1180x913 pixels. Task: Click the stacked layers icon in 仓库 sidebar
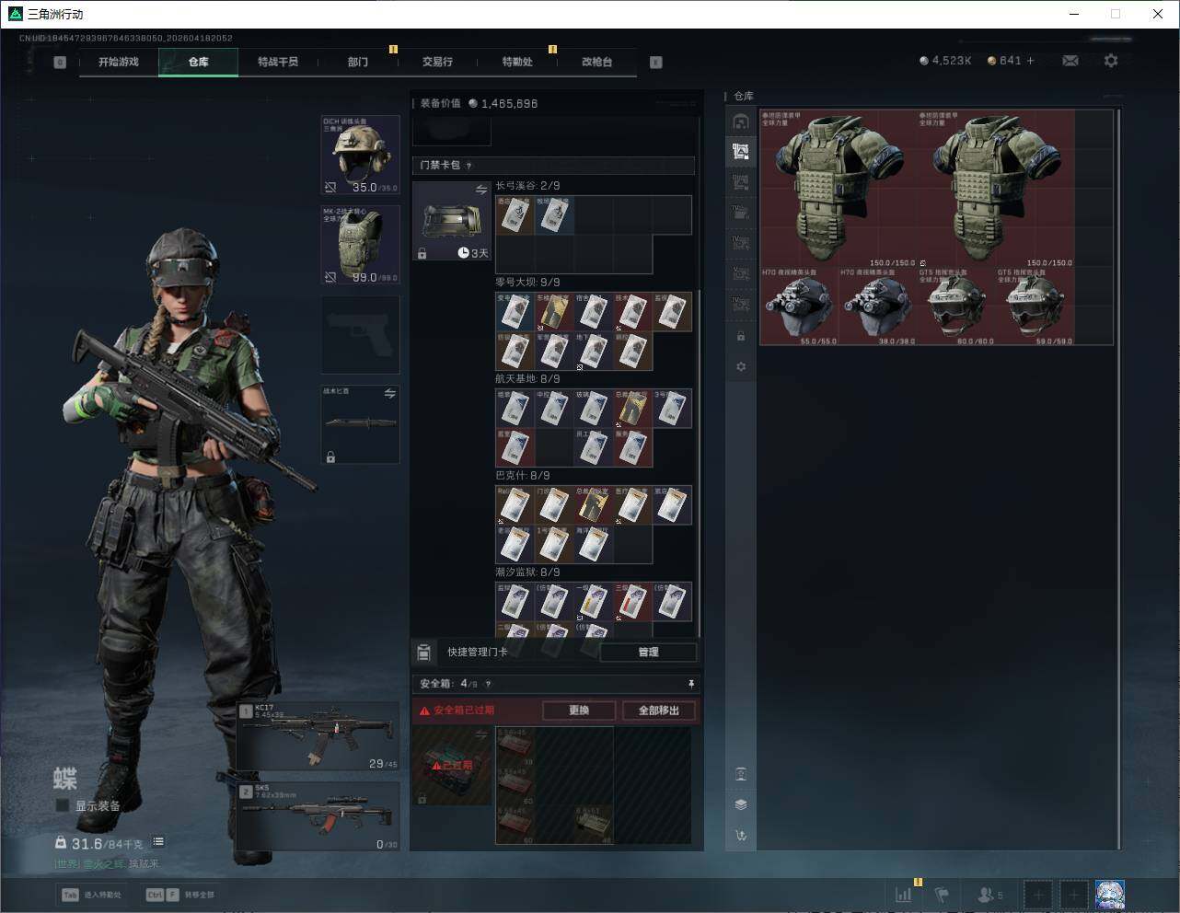(741, 804)
